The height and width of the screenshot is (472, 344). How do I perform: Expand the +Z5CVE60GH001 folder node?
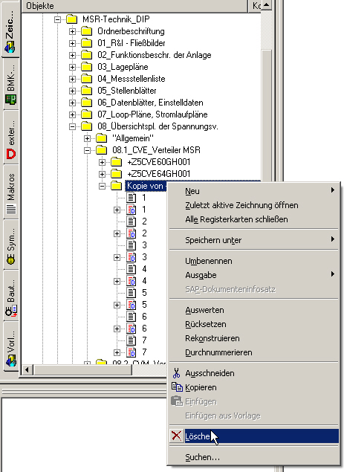(x=102, y=162)
